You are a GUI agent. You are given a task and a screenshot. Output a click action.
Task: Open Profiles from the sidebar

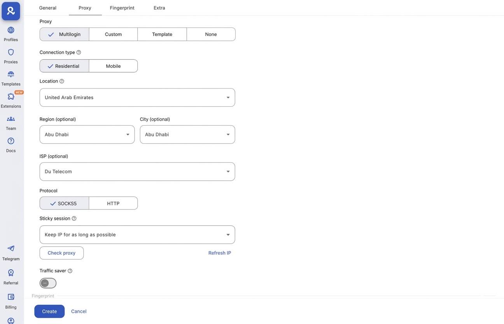[x=11, y=33]
